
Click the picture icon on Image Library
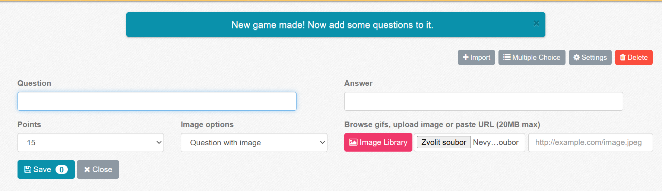tap(353, 142)
